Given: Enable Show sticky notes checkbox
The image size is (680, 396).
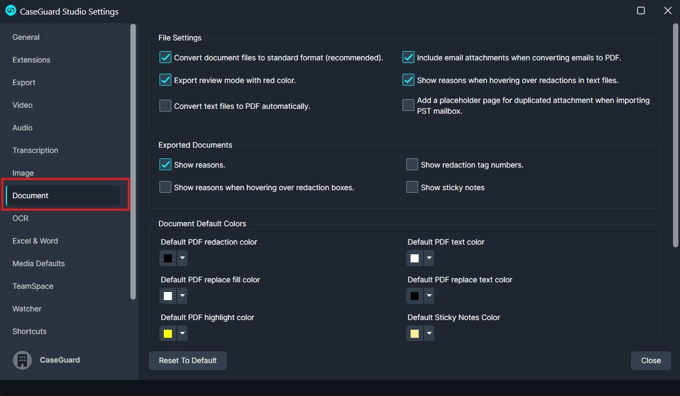Looking at the screenshot, I should click(x=412, y=187).
